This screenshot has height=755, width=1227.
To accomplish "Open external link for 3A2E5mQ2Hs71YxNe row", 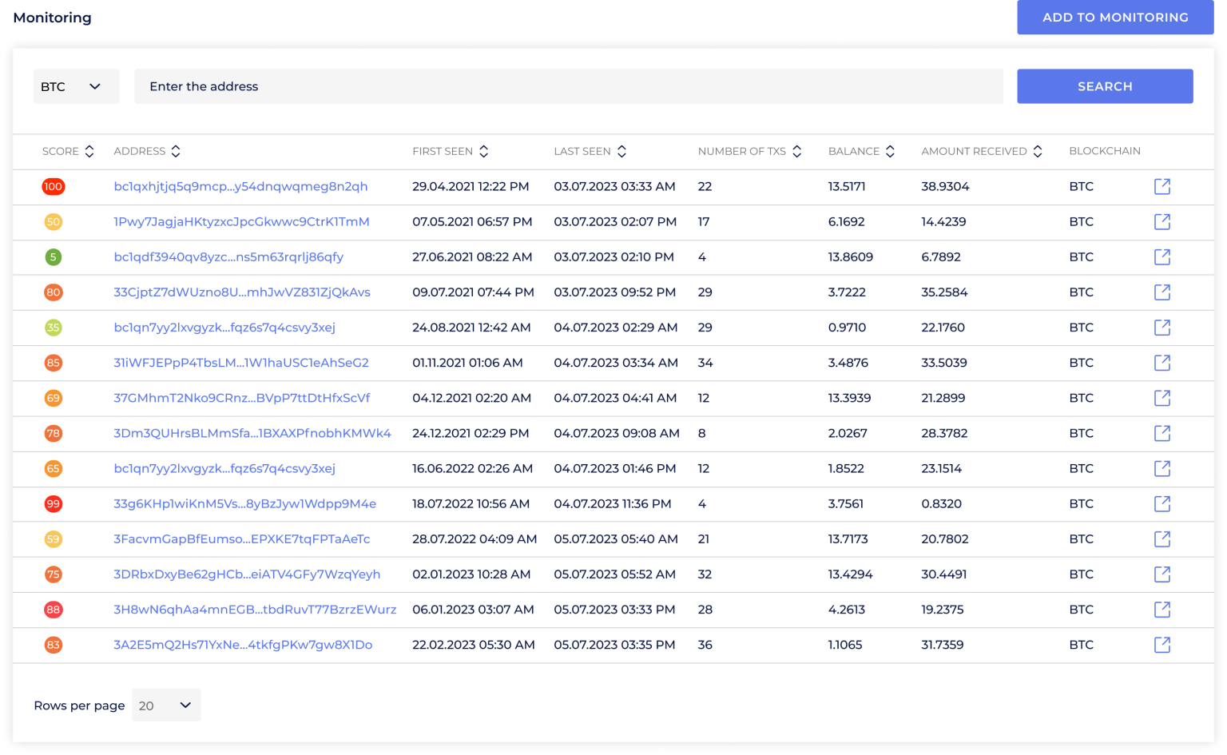I will point(1162,645).
